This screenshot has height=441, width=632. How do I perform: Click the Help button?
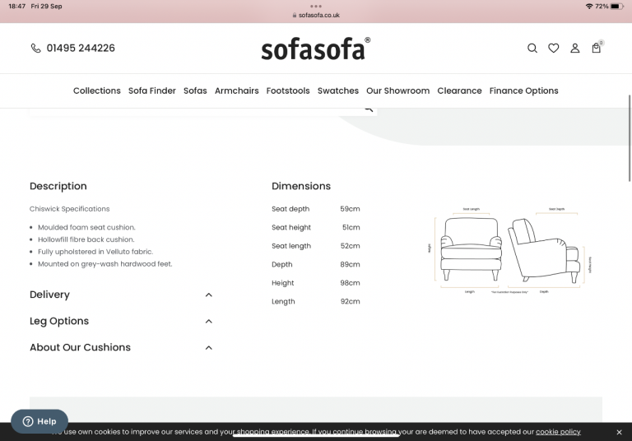(x=39, y=421)
